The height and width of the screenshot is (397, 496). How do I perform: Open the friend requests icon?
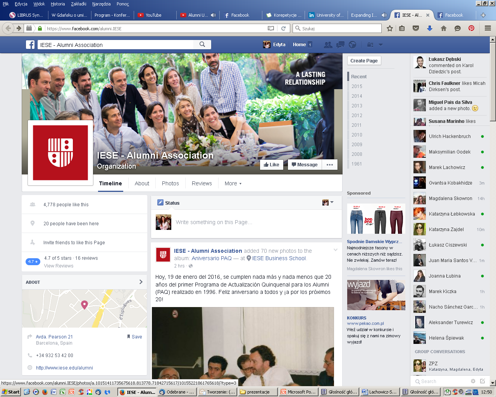click(x=328, y=45)
